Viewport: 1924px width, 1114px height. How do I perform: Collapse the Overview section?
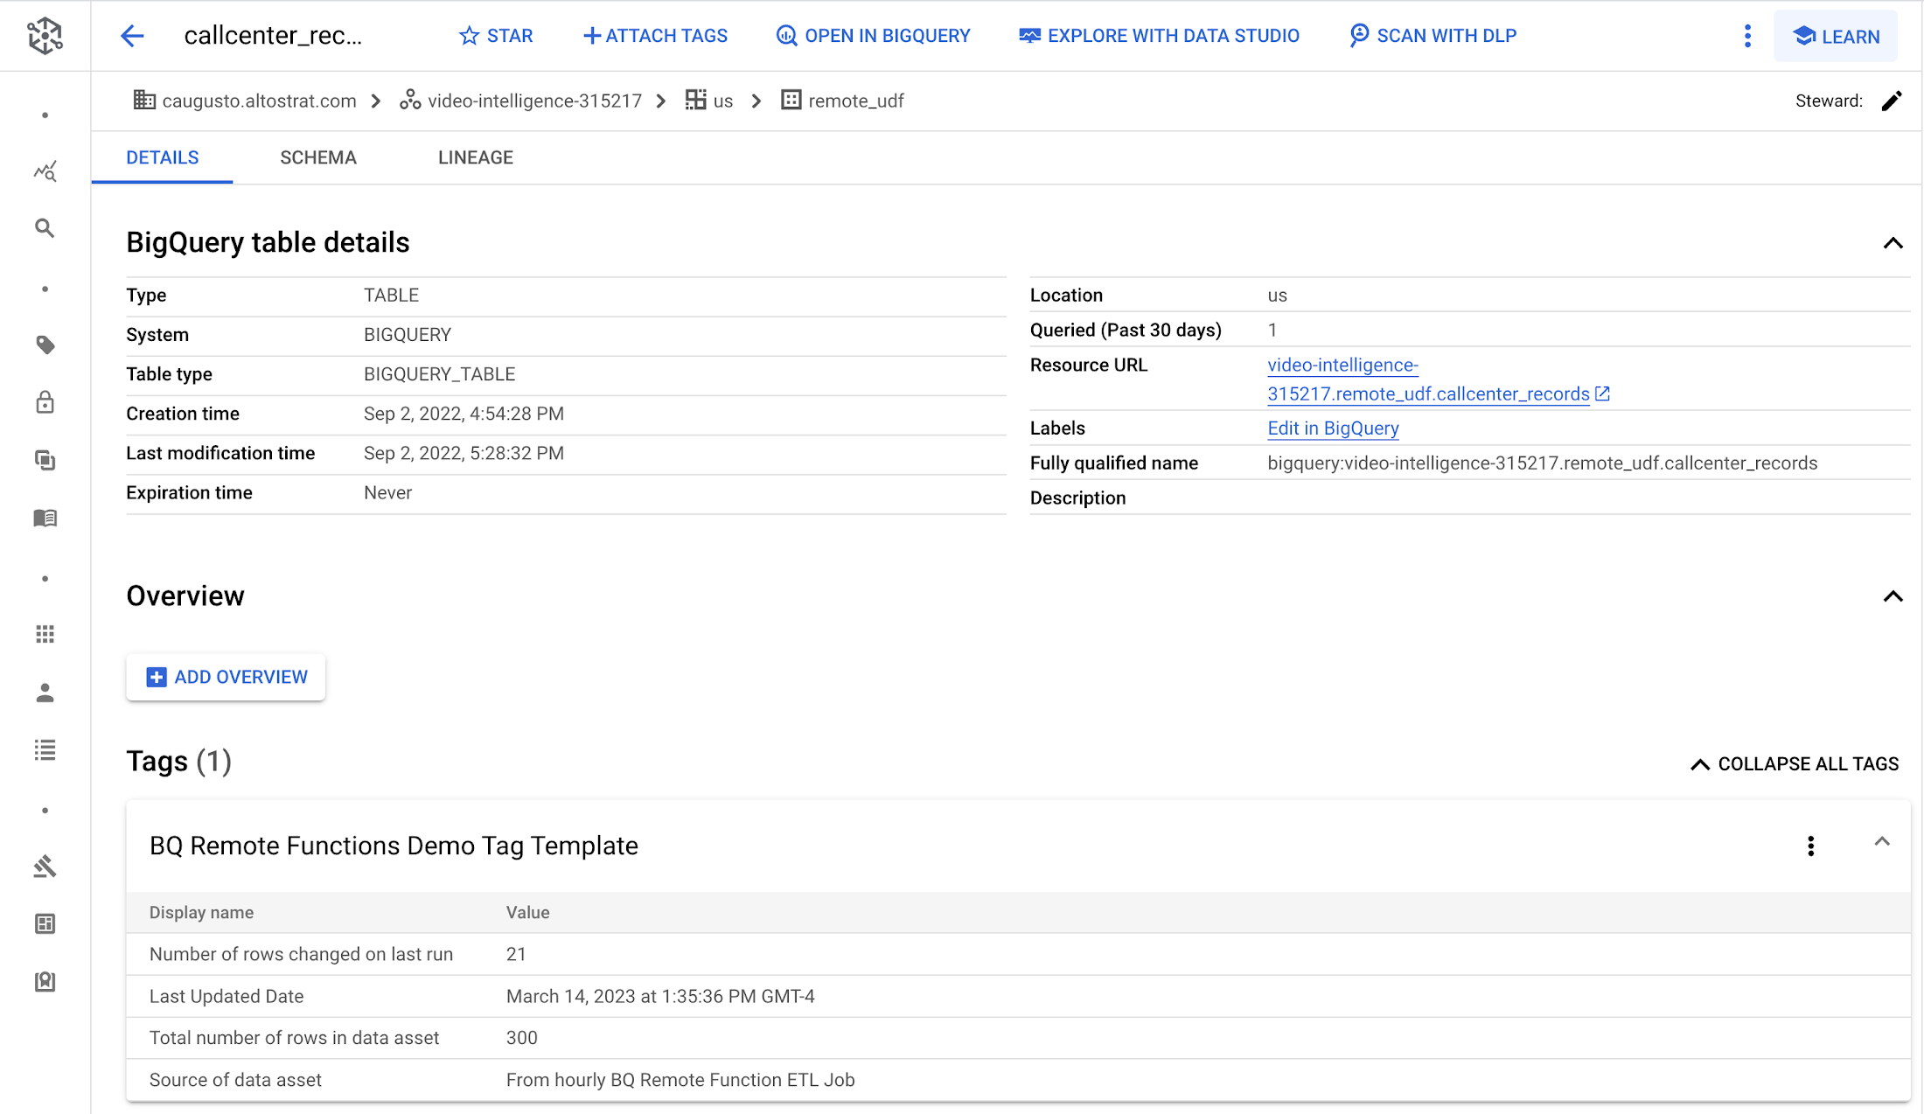click(1893, 596)
